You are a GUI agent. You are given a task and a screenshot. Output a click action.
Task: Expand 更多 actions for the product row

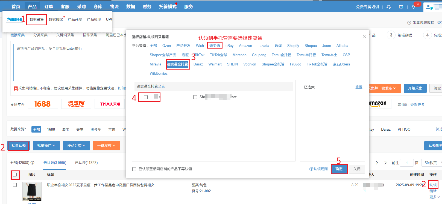(x=435, y=197)
